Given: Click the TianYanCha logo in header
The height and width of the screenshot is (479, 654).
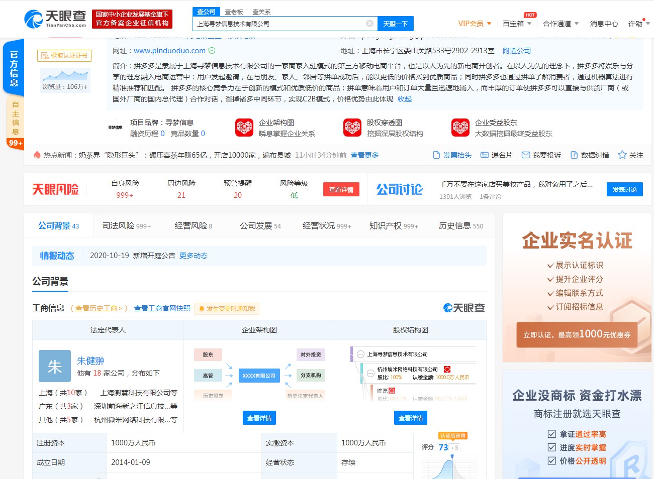Looking at the screenshot, I should pos(55,19).
